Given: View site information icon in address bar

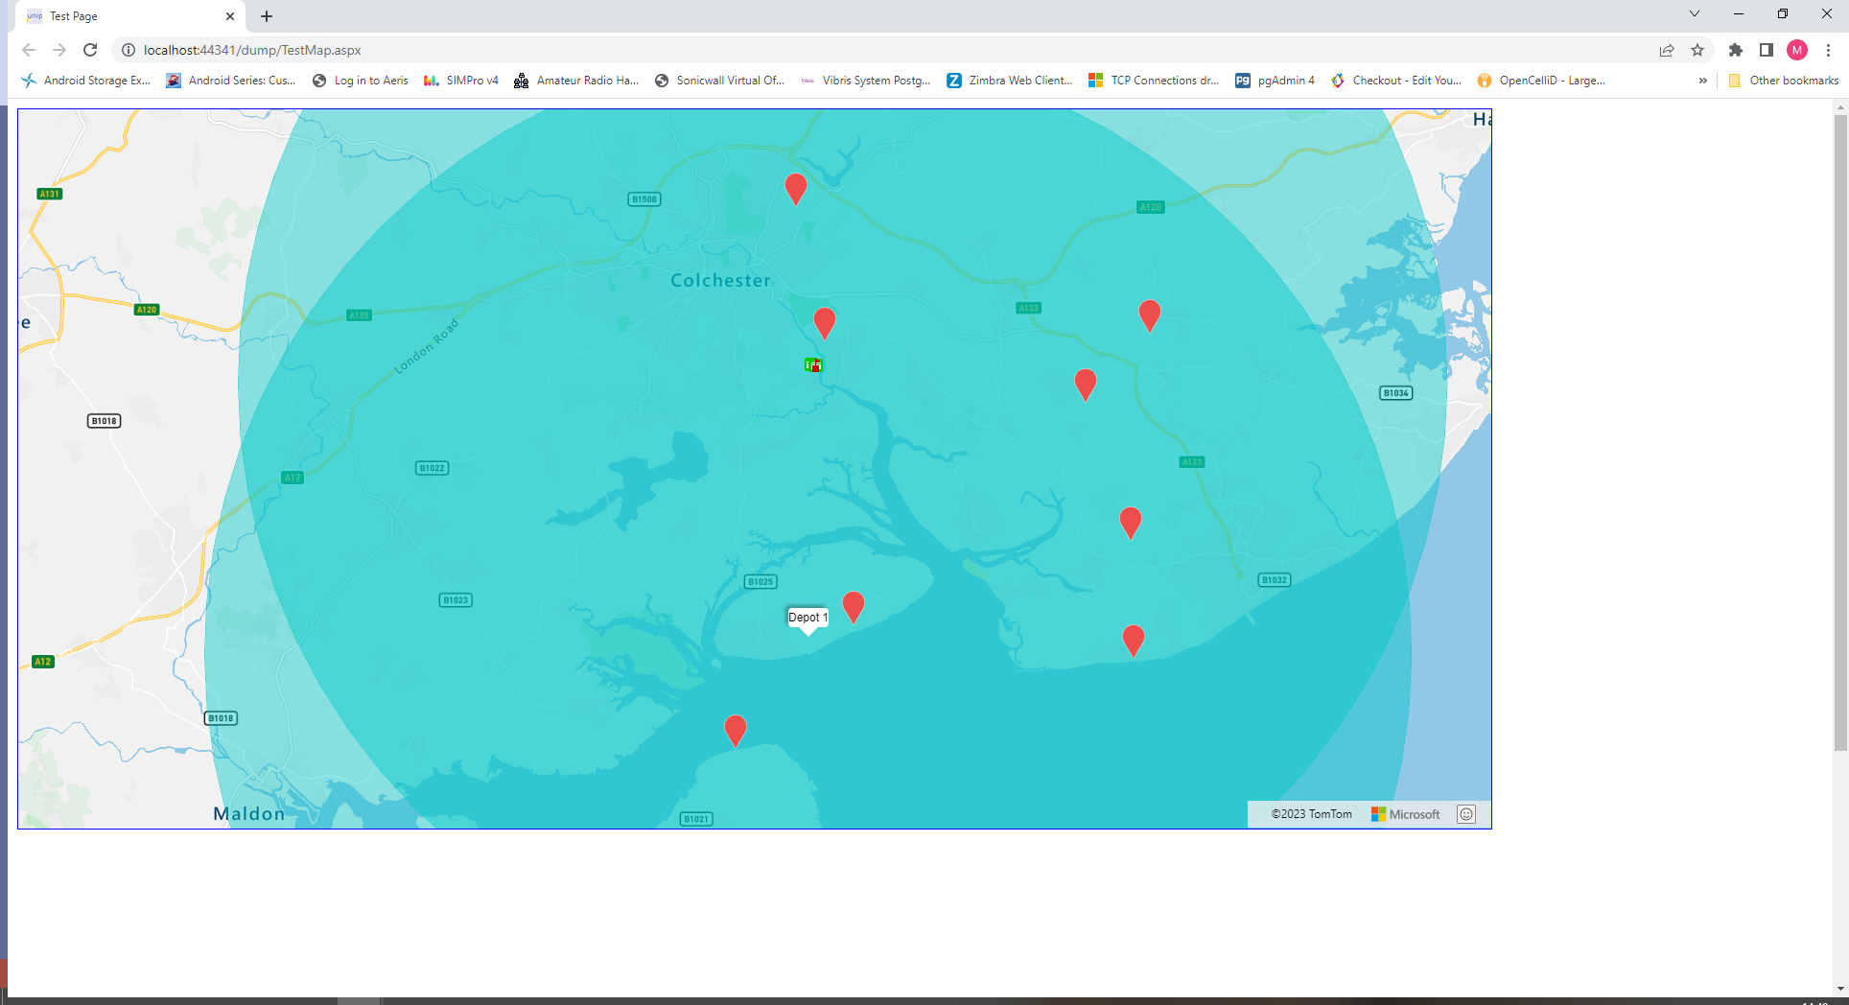Looking at the screenshot, I should pyautogui.click(x=128, y=50).
